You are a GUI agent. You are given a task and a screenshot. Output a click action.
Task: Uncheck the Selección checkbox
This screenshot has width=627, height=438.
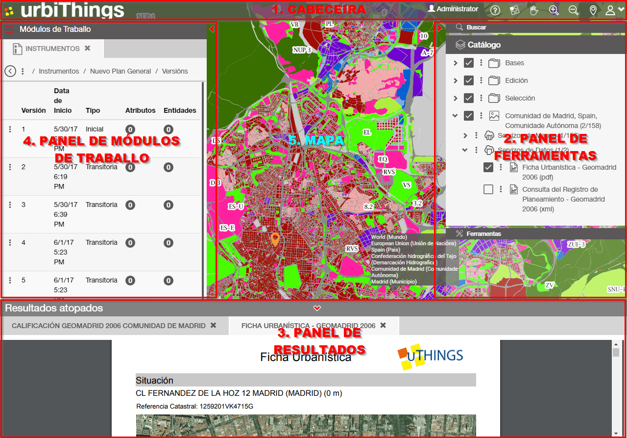[469, 98]
